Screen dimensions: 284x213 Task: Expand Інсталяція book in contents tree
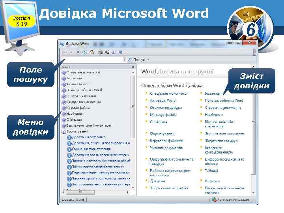click(72, 78)
